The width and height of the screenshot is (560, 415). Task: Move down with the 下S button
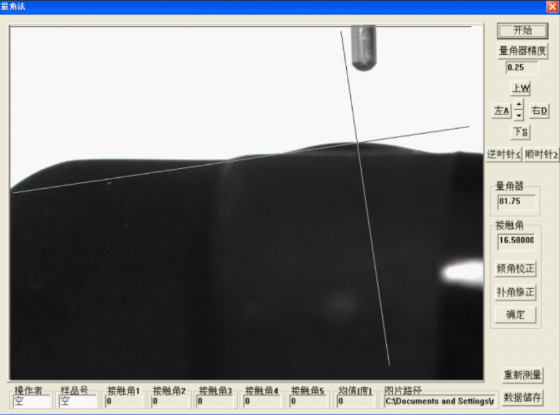click(521, 132)
